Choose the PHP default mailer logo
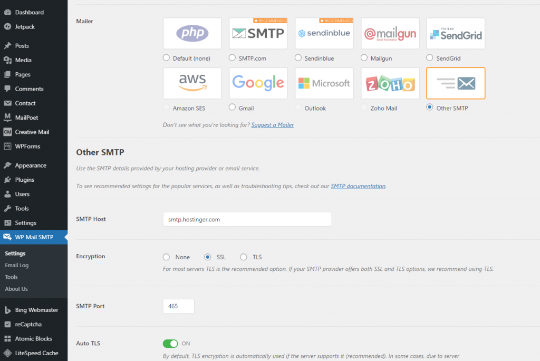Image resolution: width=540 pixels, height=361 pixels. point(192,33)
